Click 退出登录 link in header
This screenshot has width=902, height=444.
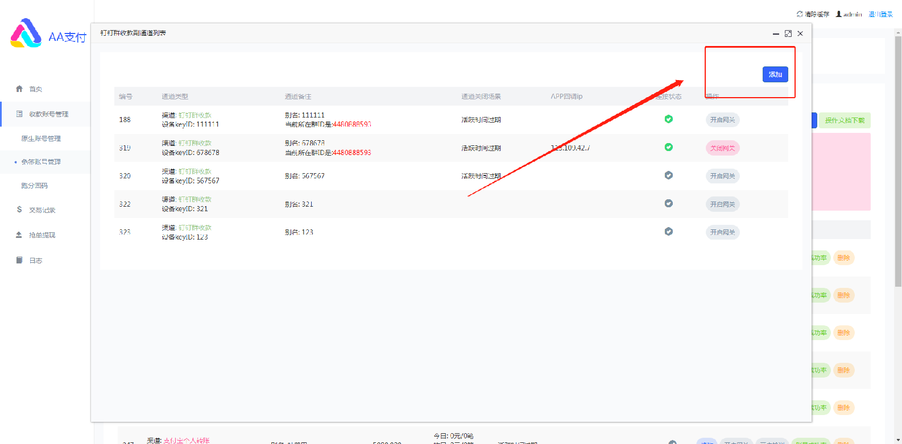pos(880,14)
